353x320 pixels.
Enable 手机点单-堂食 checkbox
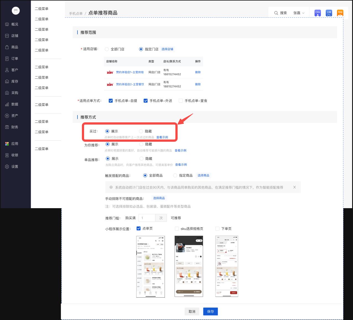[x=181, y=101]
